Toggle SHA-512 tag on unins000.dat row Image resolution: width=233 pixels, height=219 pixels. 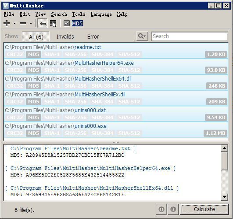pos(129,117)
